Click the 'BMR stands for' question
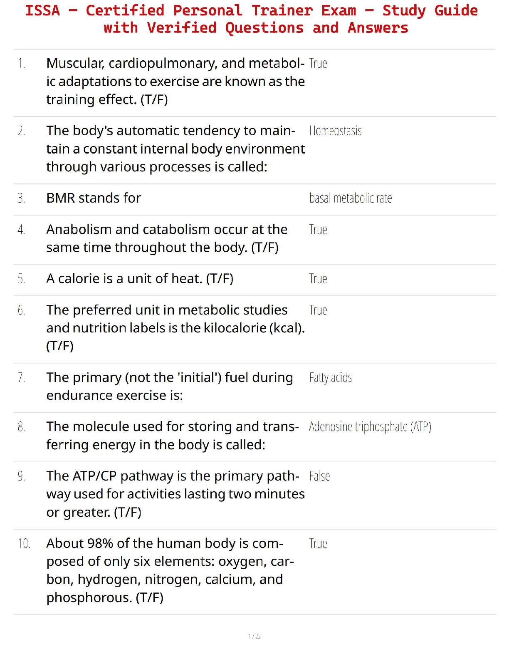 pyautogui.click(x=94, y=198)
